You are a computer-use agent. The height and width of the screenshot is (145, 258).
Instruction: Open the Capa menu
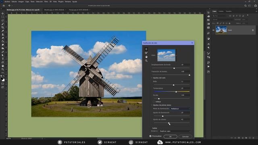[27, 2]
